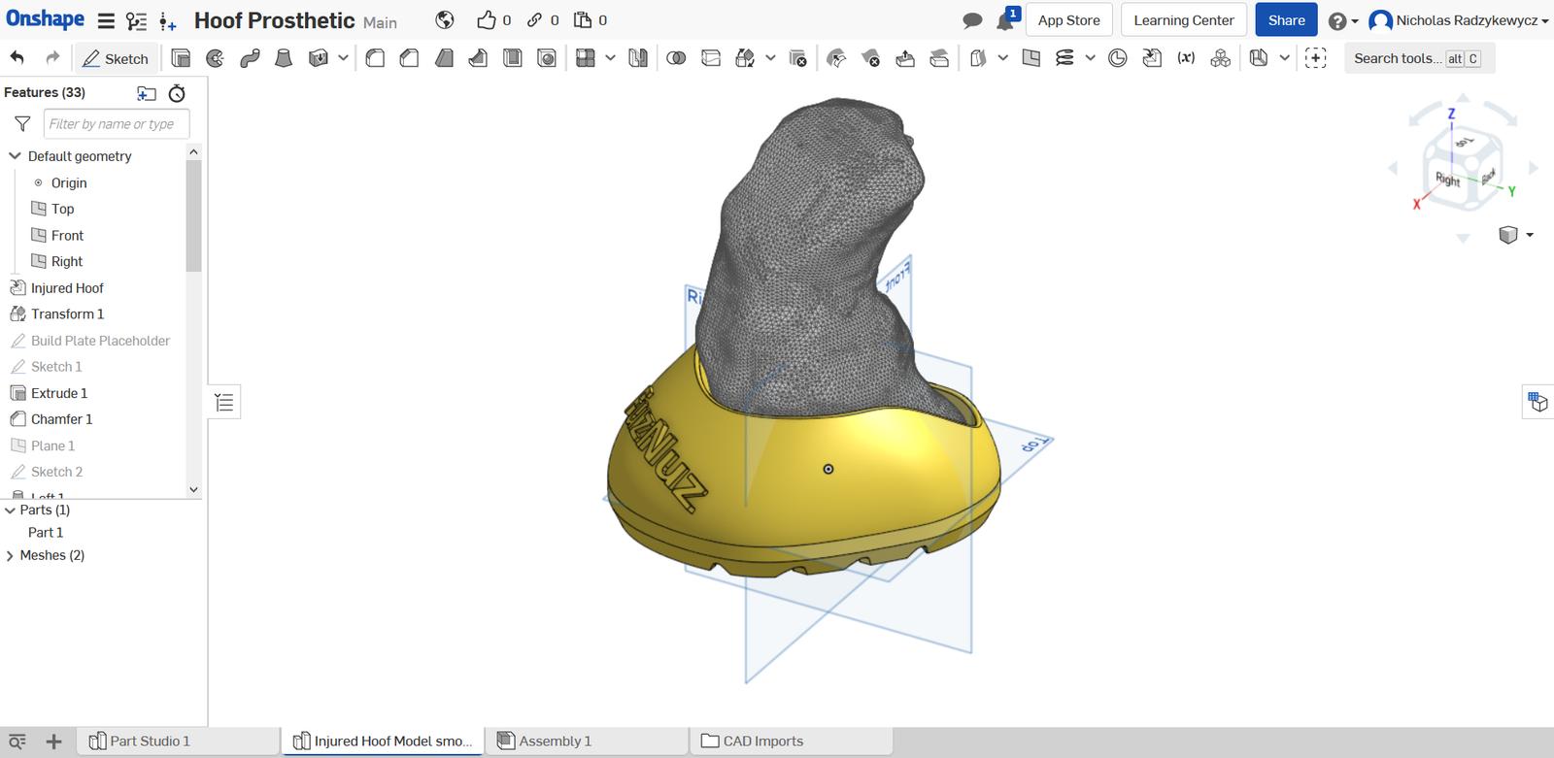Open the Boolean tool
This screenshot has width=1554, height=758.
[x=676, y=58]
